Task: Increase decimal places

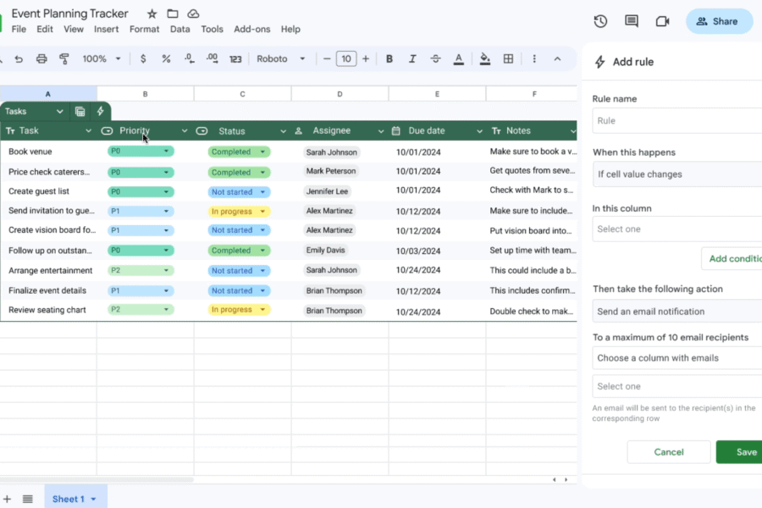Action: click(x=213, y=58)
